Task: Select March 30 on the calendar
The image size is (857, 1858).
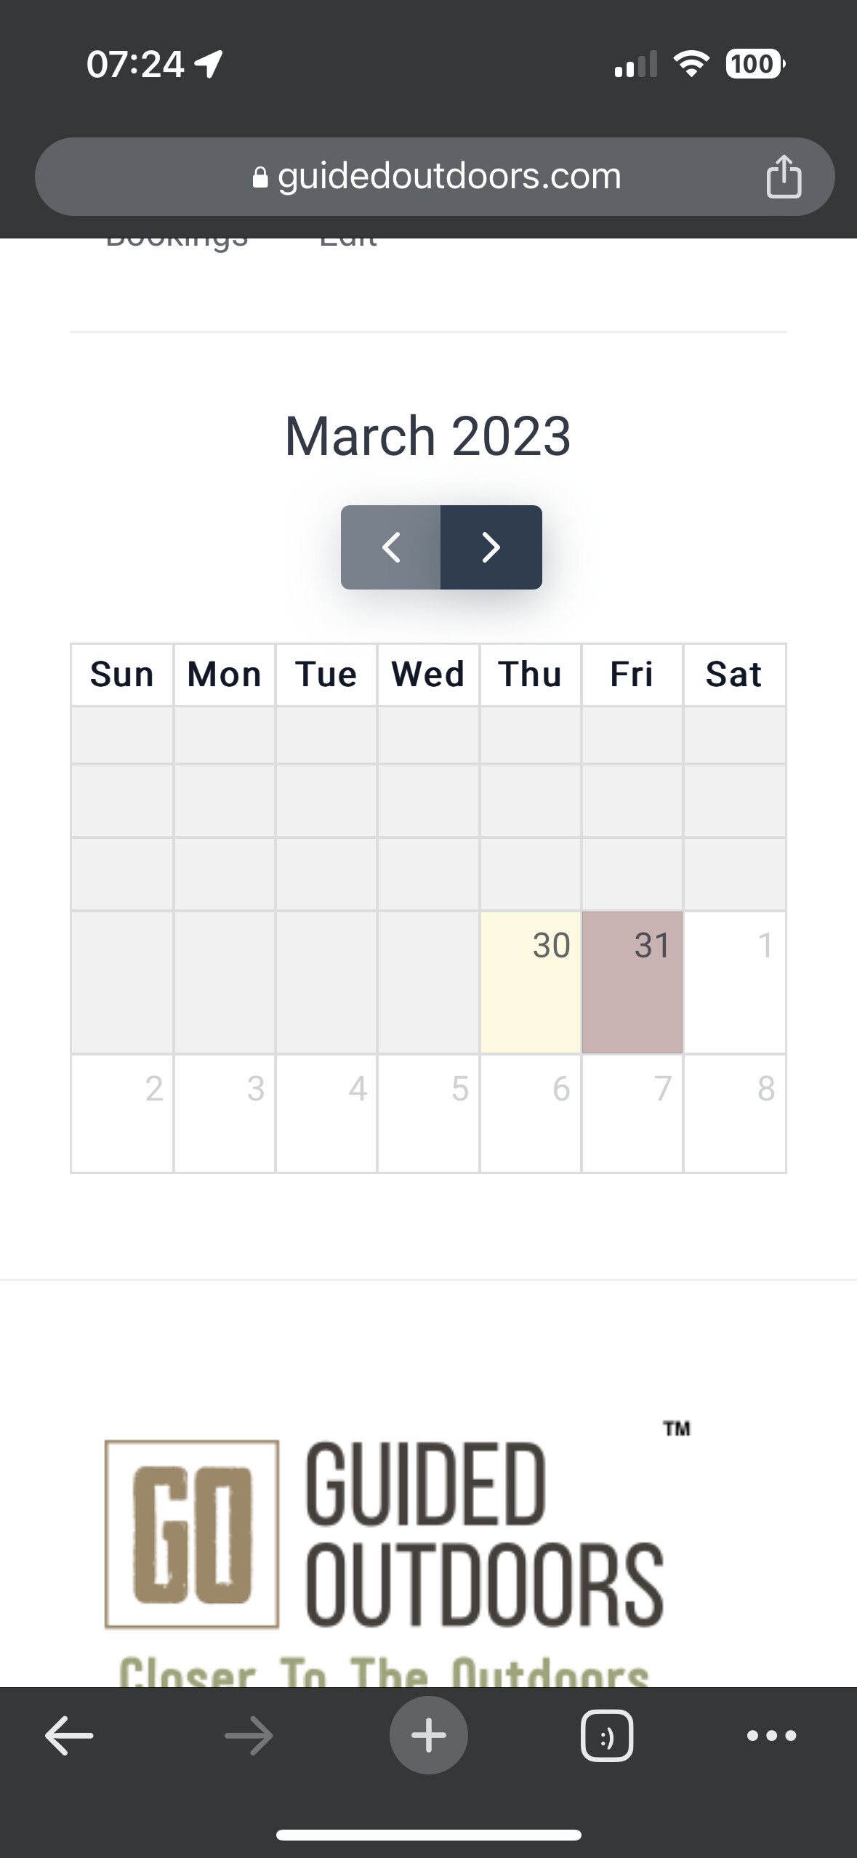Action: (530, 982)
